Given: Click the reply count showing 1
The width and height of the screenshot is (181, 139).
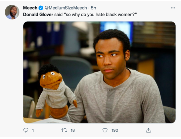Looking at the screenshot, I should point(33,130).
